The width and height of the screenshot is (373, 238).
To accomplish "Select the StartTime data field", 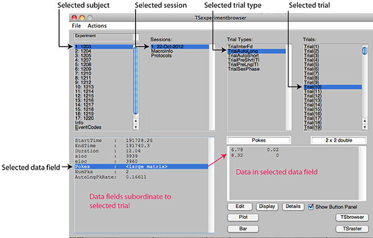I will [x=141, y=140].
